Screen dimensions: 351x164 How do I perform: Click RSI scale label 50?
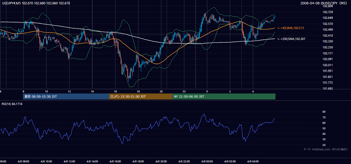coord(324,128)
